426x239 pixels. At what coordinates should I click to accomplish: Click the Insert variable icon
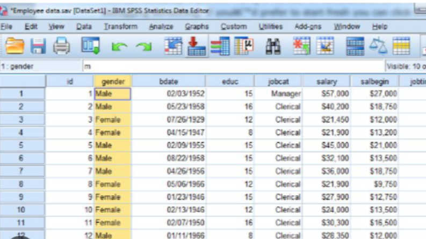[x=325, y=46]
